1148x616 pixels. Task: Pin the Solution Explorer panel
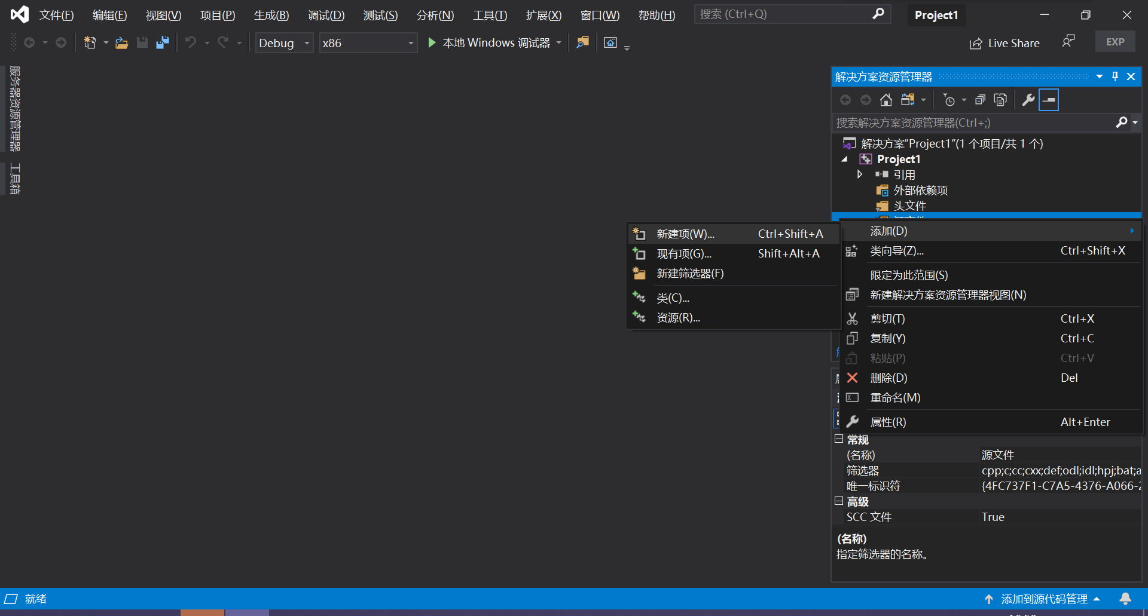pyautogui.click(x=1115, y=76)
